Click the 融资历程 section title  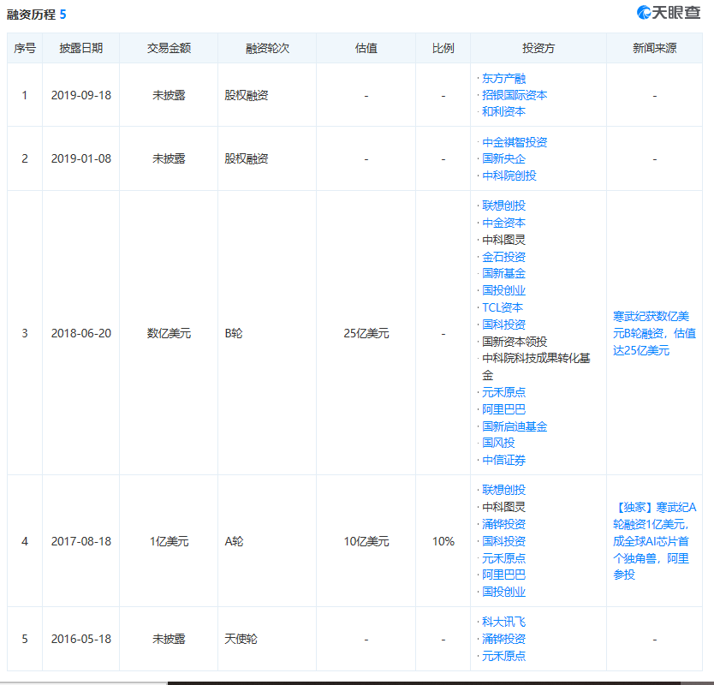(x=31, y=15)
